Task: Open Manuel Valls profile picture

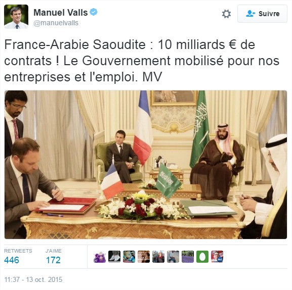Action: pyautogui.click(x=16, y=17)
